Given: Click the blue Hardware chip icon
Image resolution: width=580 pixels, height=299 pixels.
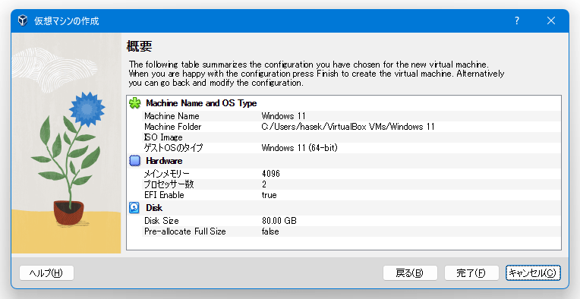Looking at the screenshot, I should pyautogui.click(x=135, y=161).
